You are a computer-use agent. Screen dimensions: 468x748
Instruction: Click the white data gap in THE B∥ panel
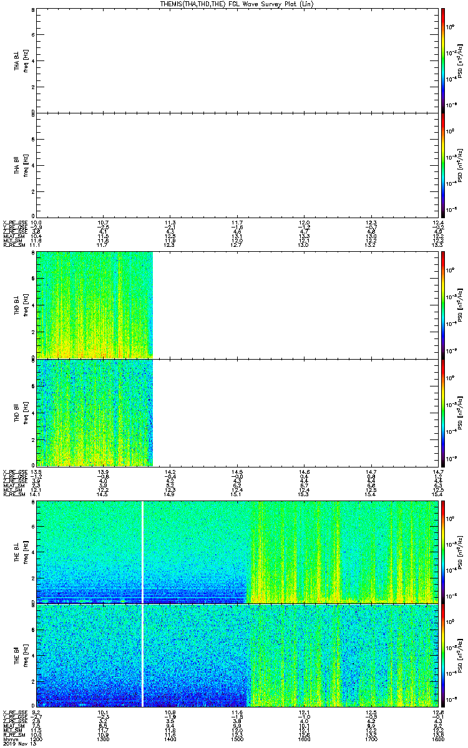[x=143, y=654]
